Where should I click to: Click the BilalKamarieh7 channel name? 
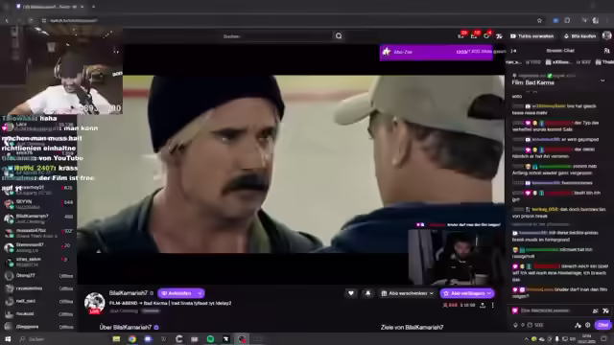128,293
